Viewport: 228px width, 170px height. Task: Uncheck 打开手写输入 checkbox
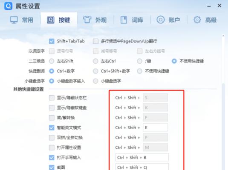[x=52, y=158]
